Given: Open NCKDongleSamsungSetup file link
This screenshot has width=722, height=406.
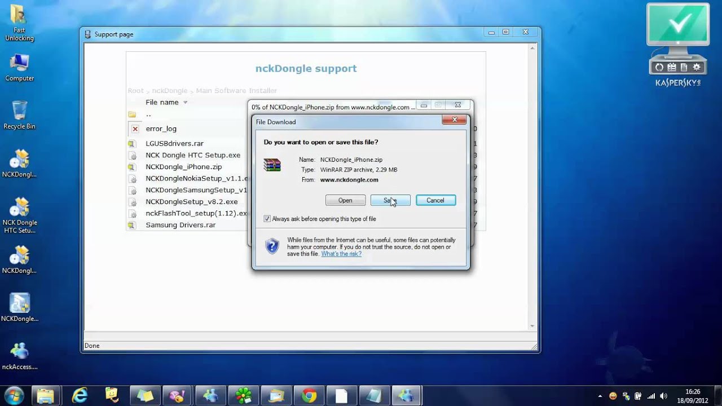Looking at the screenshot, I should pyautogui.click(x=196, y=190).
